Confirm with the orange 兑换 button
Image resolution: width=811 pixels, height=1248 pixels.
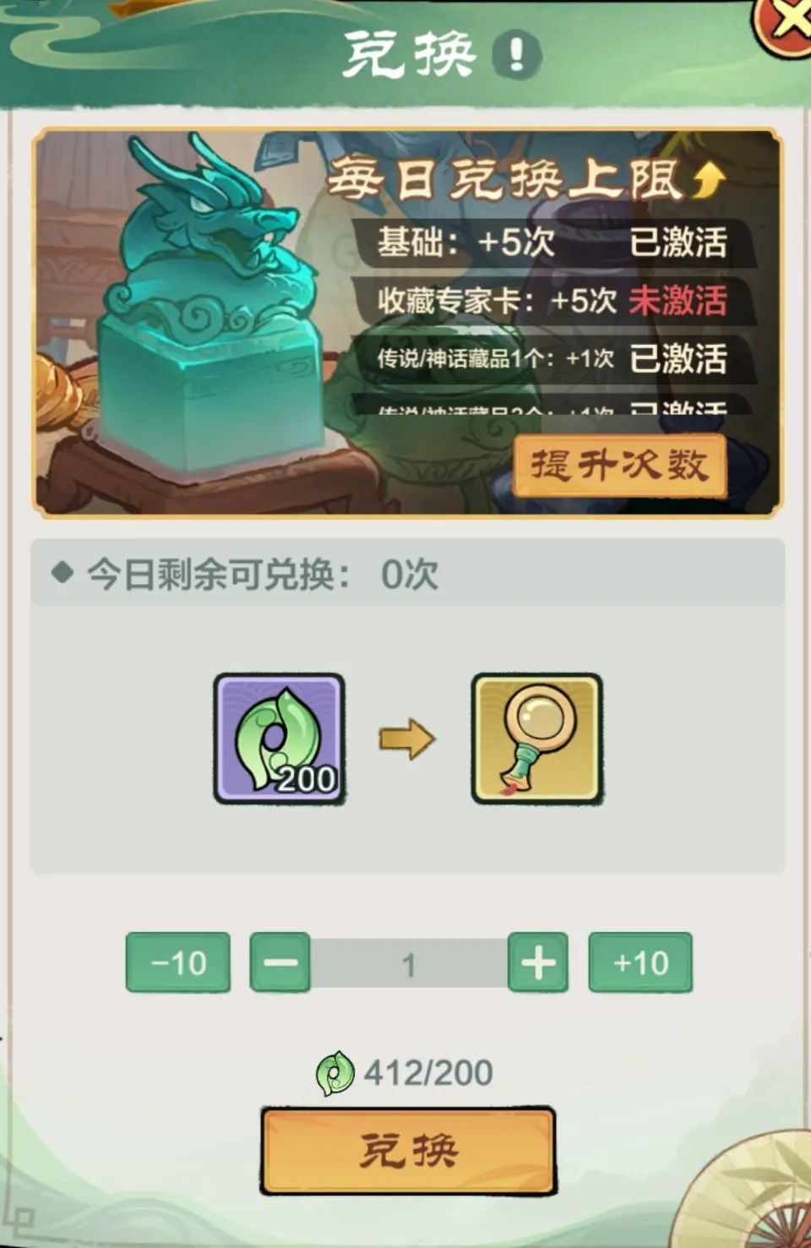pyautogui.click(x=408, y=1151)
